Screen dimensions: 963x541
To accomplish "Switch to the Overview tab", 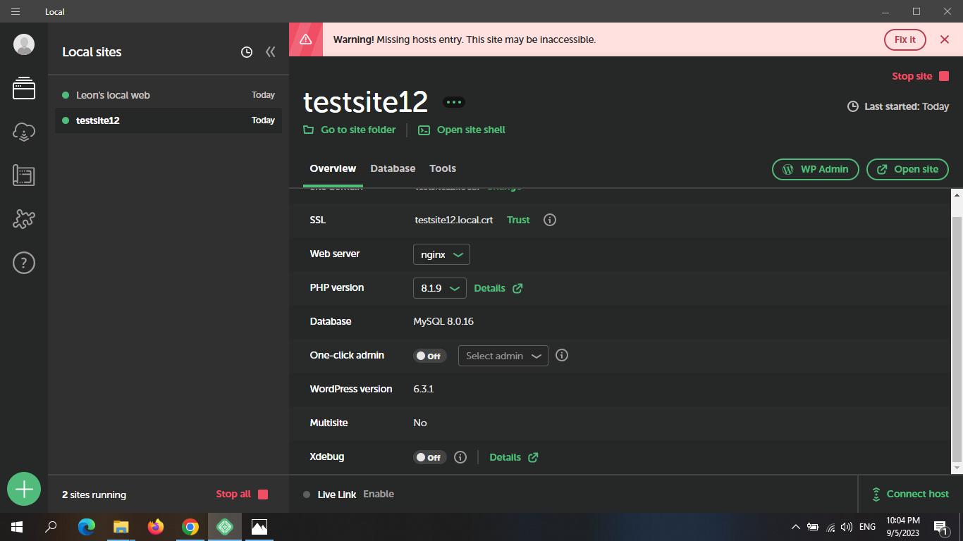I will [x=333, y=168].
